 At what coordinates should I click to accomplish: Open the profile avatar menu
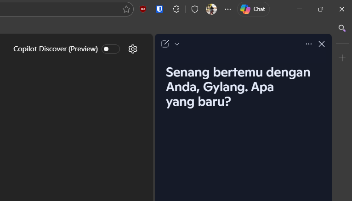211,9
